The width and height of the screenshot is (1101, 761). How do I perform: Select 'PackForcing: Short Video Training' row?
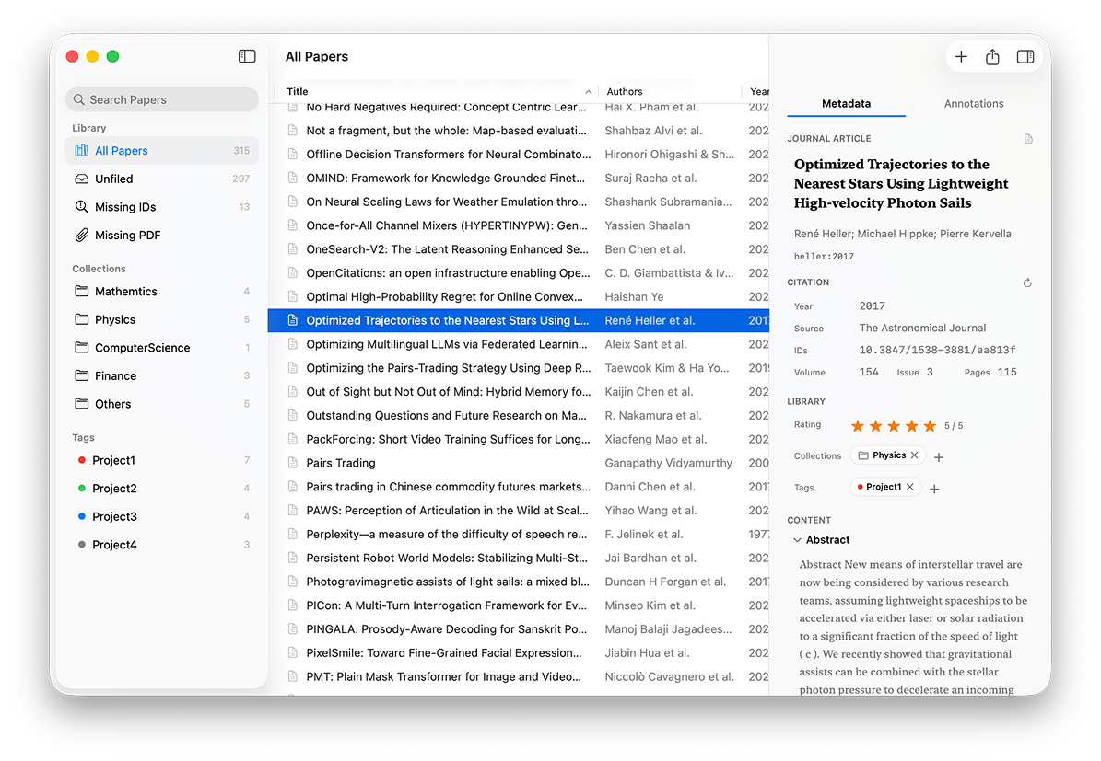[518, 439]
